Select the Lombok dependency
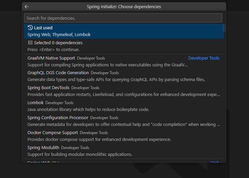Image resolution: width=249 pixels, height=178 pixels. (x=124, y=106)
